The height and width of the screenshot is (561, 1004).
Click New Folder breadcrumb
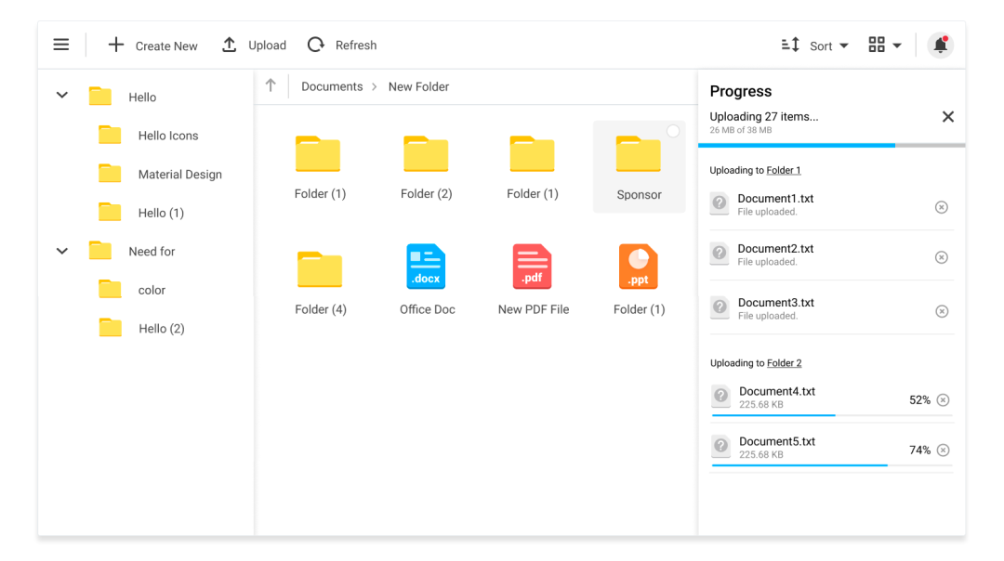418,86
